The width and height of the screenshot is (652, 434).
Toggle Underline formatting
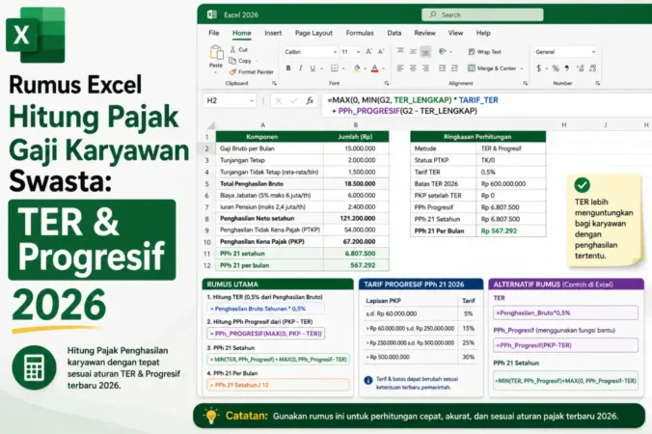pos(312,68)
